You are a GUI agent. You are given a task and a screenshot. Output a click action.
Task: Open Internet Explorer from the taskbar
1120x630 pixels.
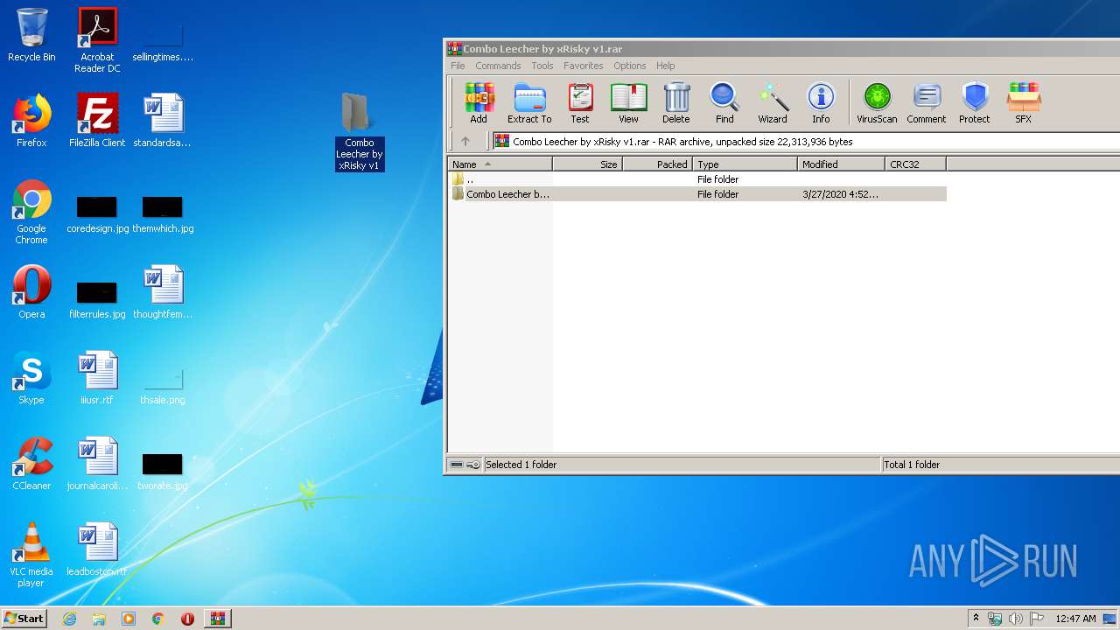pos(69,619)
